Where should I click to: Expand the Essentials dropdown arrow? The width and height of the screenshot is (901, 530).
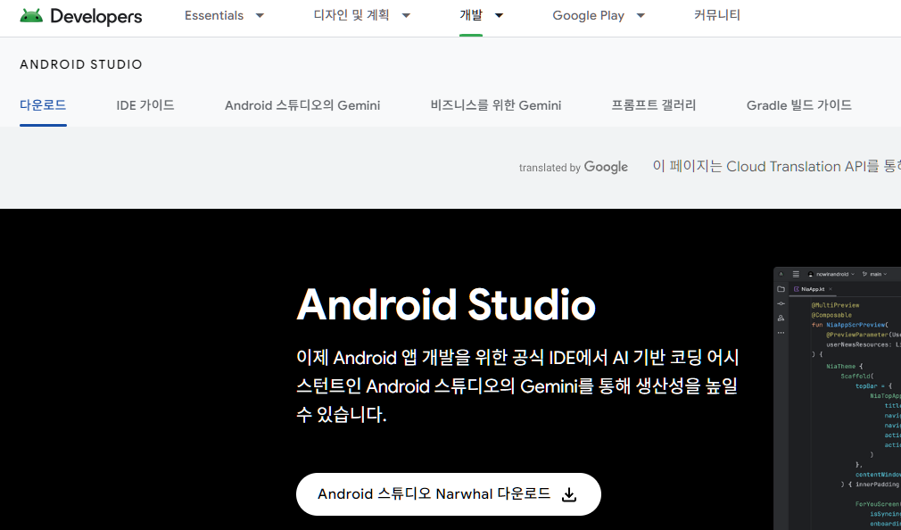click(x=260, y=15)
